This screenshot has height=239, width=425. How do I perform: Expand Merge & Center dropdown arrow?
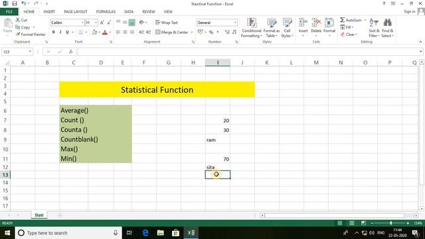192,33
